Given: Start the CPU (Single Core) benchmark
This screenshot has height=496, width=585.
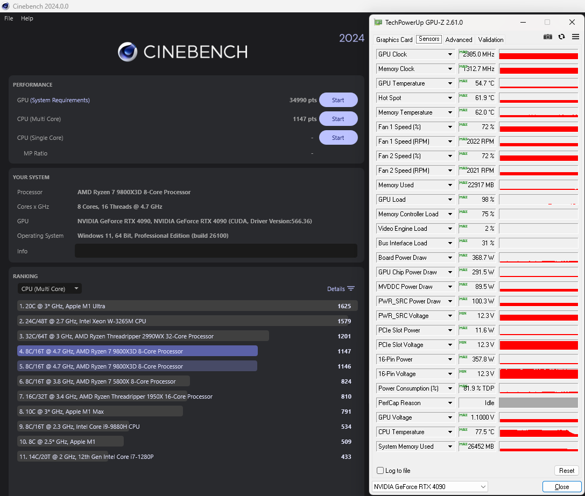Looking at the screenshot, I should [338, 138].
